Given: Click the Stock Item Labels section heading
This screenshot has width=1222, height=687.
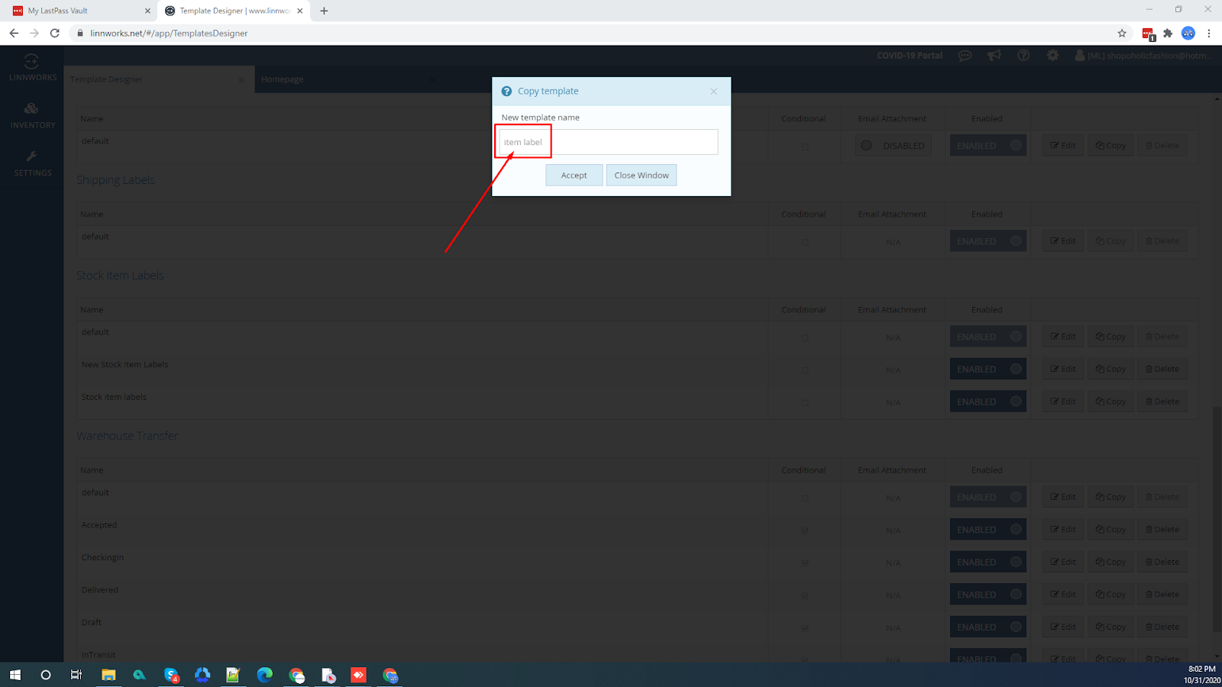Looking at the screenshot, I should tap(120, 276).
